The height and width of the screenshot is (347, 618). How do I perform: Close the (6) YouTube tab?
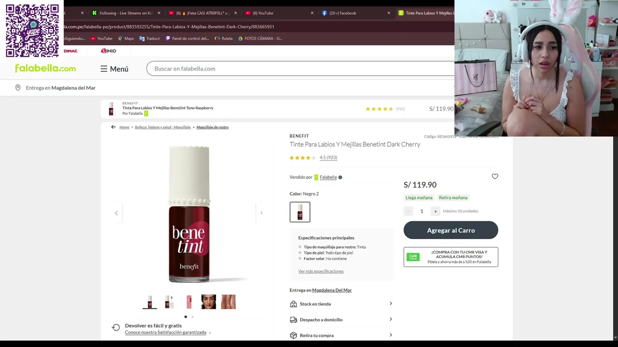312,13
